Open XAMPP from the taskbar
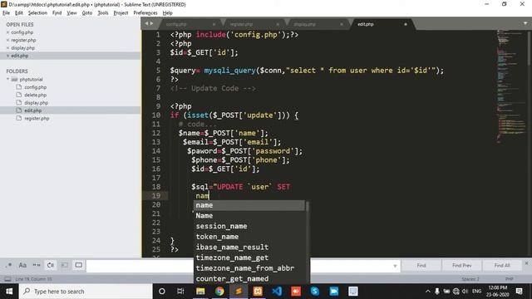 pyautogui.click(x=258, y=292)
